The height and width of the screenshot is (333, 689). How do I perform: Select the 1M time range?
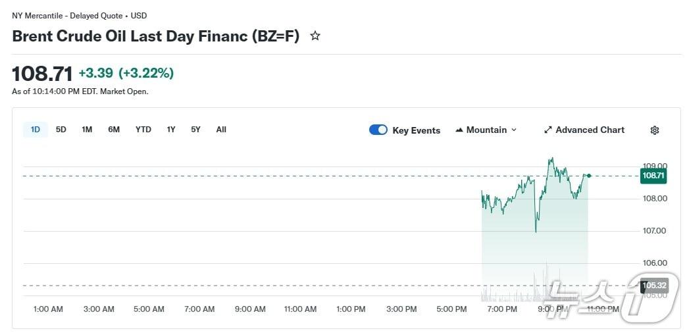[87, 130]
